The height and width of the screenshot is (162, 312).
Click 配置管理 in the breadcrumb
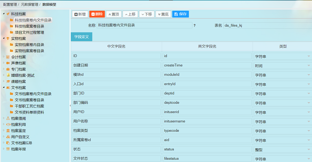point(9,4)
